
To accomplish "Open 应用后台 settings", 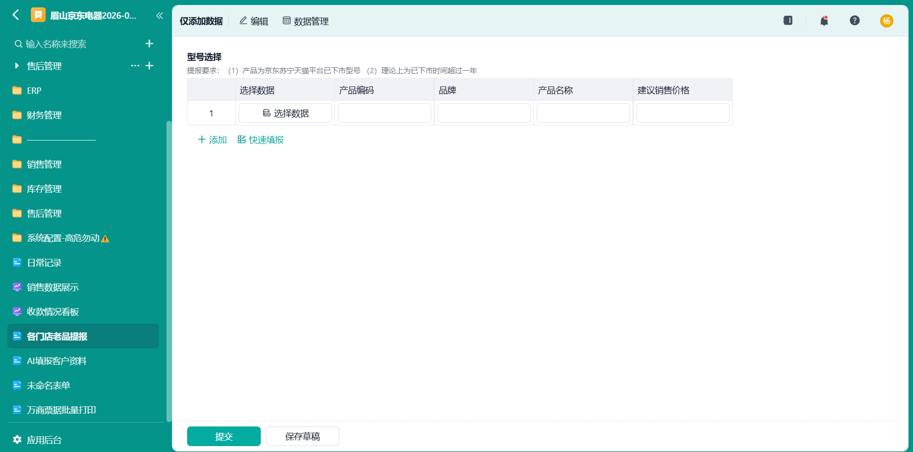I will [37, 440].
